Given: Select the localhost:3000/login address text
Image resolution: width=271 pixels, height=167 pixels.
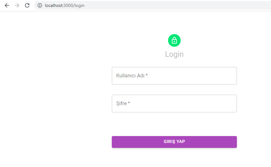Looking at the screenshot, I should pos(64,6).
